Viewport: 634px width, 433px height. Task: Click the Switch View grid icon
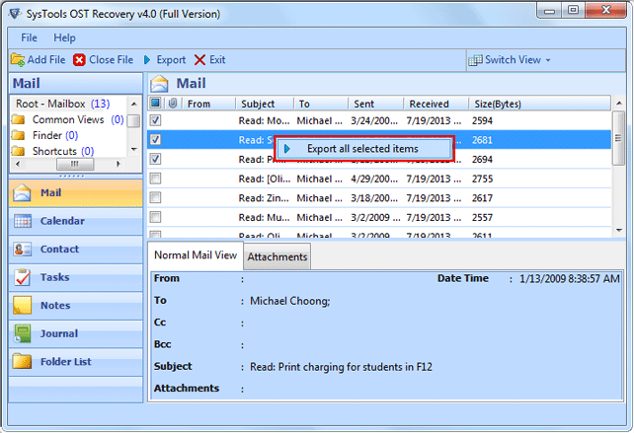pos(476,60)
